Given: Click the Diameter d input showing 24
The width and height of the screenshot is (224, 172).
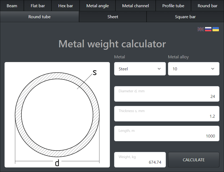Looking at the screenshot, I should [x=167, y=94].
